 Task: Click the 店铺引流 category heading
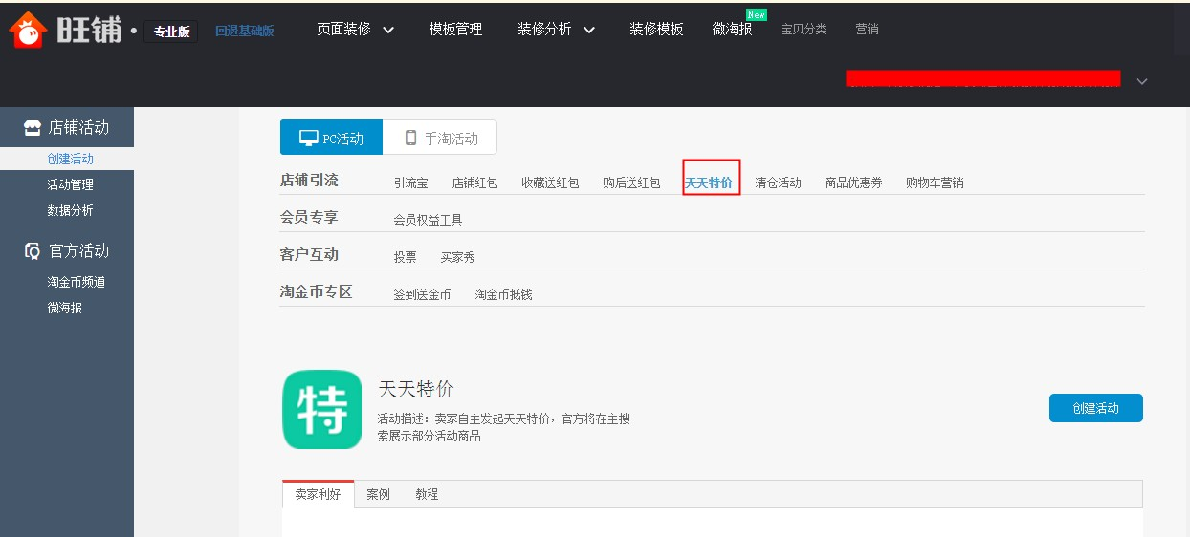[309, 180]
